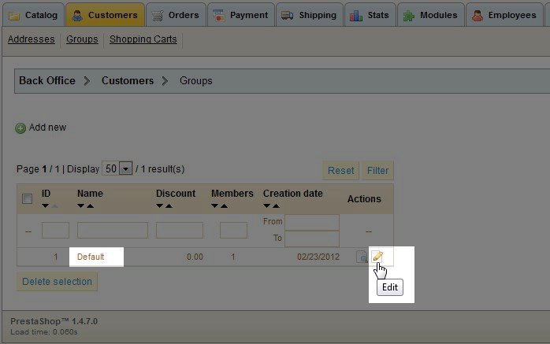Click the view details icon in Actions column
The width and height of the screenshot is (550, 344).
362,257
